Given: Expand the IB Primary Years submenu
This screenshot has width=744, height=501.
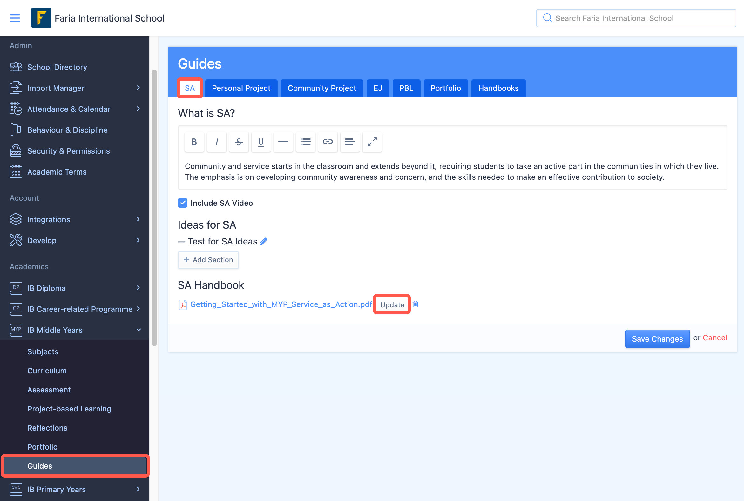Looking at the screenshot, I should pyautogui.click(x=138, y=489).
